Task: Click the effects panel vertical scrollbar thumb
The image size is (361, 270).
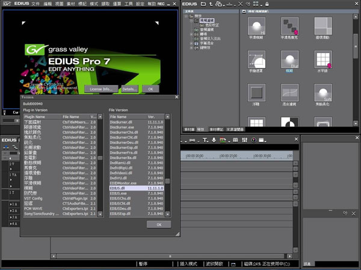Action: pyautogui.click(x=356, y=46)
